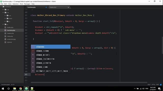The width and height of the screenshot is (163, 91).
Task: Click the CRLF line ending selector
Action: click(149, 85)
